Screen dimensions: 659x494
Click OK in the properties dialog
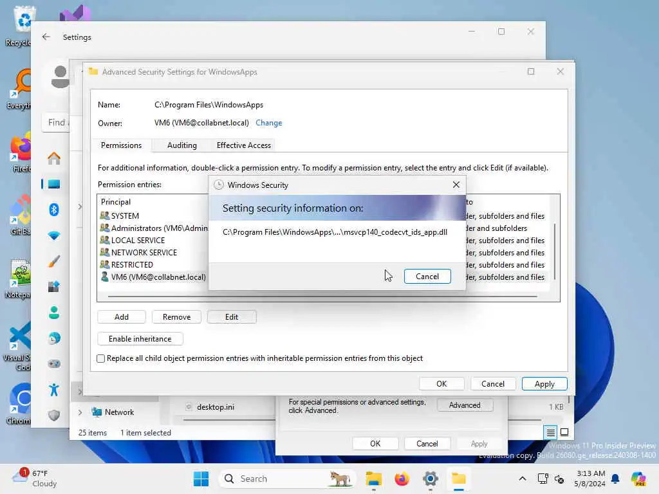[x=375, y=444]
